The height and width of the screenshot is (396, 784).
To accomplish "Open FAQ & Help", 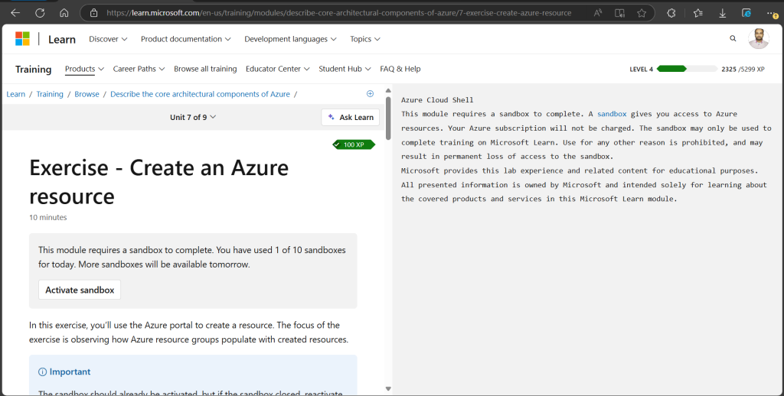I will pos(400,69).
